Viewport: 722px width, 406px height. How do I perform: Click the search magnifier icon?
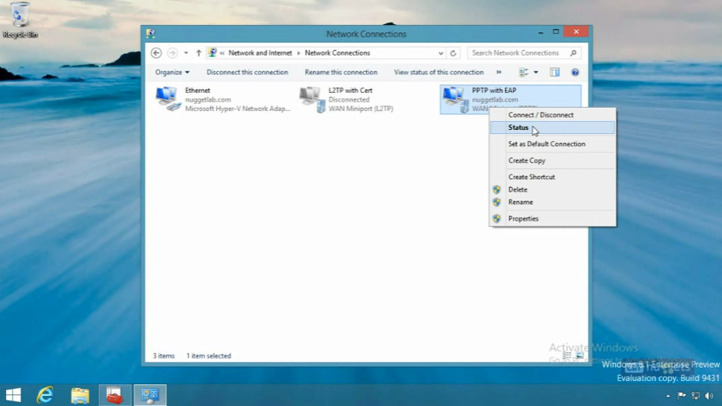point(573,53)
